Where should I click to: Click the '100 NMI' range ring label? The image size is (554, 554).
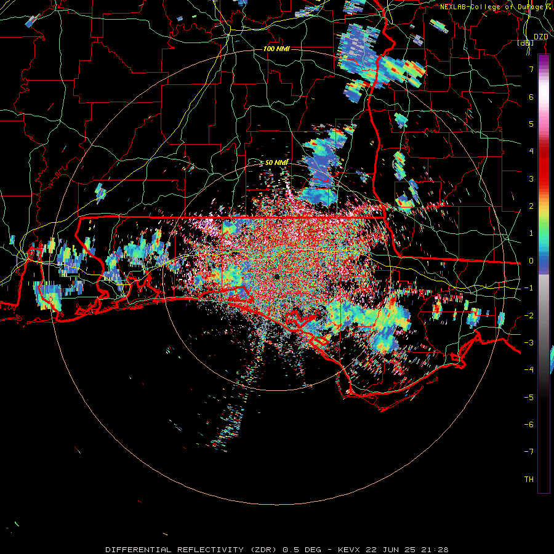[276, 49]
